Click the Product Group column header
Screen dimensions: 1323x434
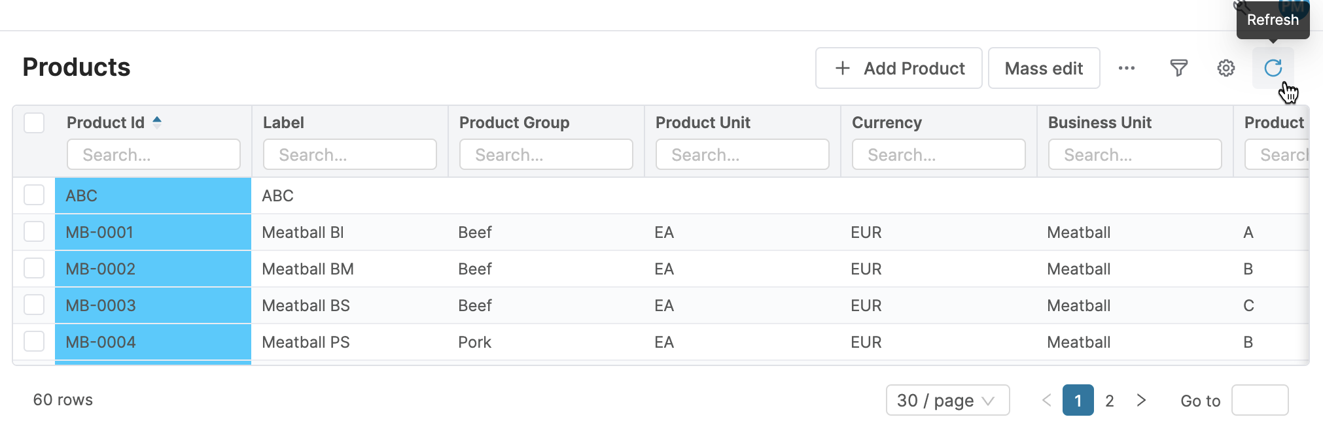514,123
